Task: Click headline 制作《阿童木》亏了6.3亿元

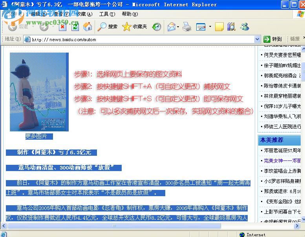Action: [x=54, y=152]
